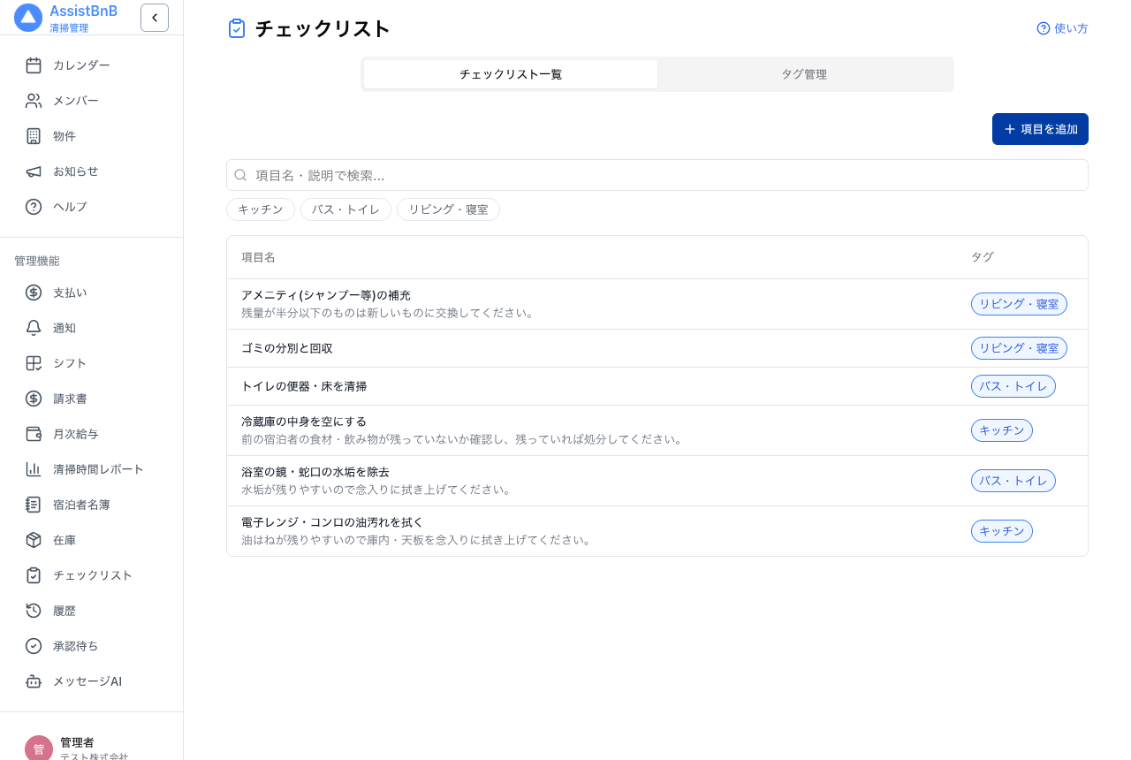Image resolution: width=1131 pixels, height=760 pixels.
Task: Toggle the リビング・寝室 filter chip
Action: (x=448, y=209)
